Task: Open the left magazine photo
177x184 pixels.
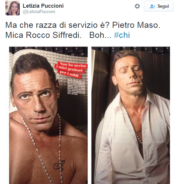Action: tap(49, 115)
